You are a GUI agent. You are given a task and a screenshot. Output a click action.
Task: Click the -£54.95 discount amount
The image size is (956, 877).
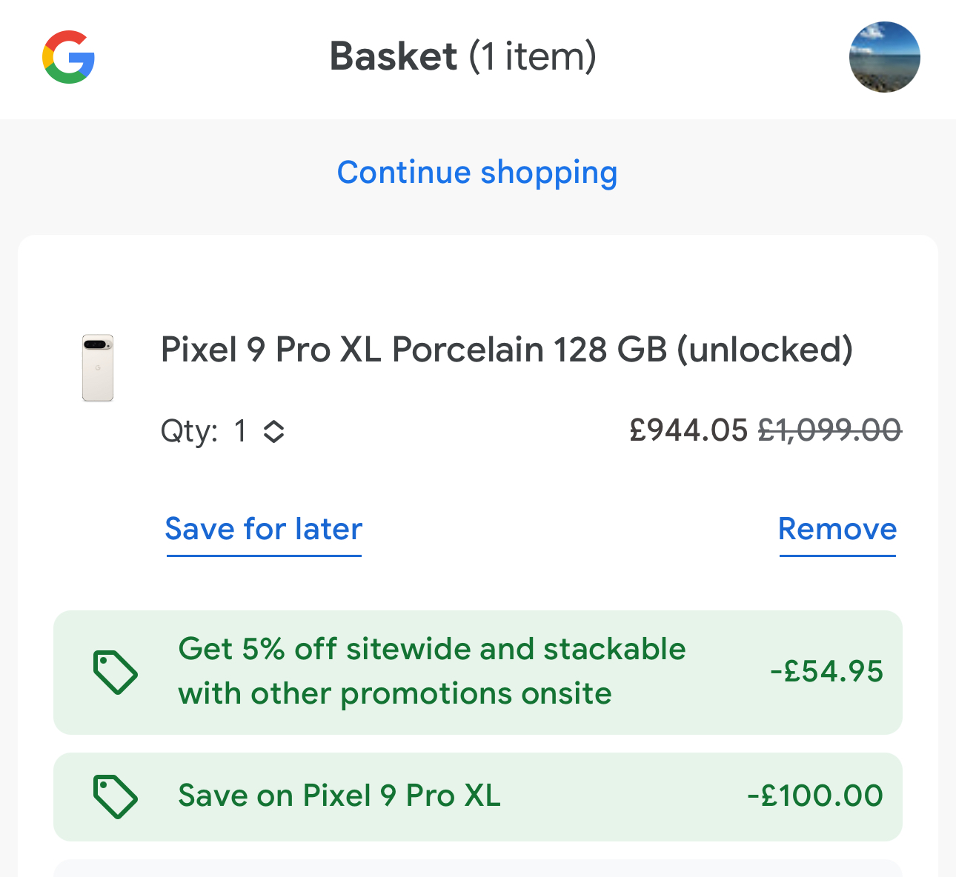click(826, 672)
